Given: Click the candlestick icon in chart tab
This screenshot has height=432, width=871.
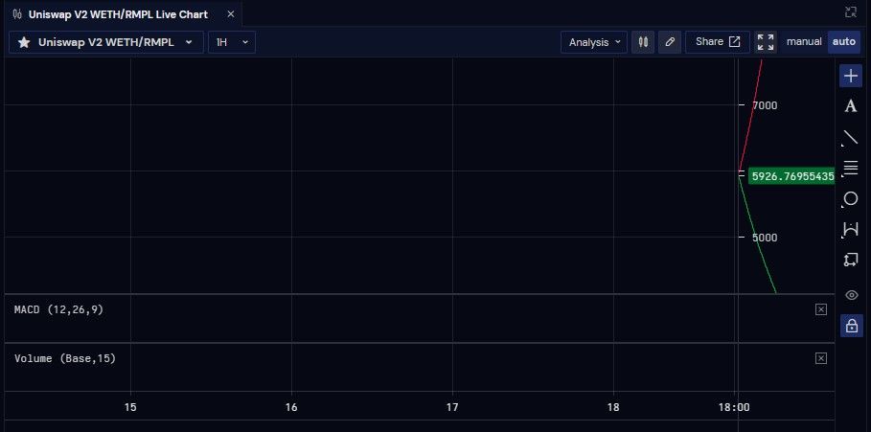Looking at the screenshot, I should (17, 14).
